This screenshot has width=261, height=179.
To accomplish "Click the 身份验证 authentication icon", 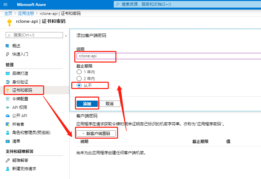I will point(8,82).
